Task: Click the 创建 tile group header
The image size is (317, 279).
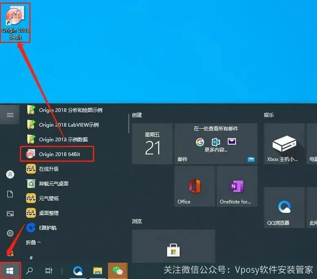Action: [x=137, y=115]
